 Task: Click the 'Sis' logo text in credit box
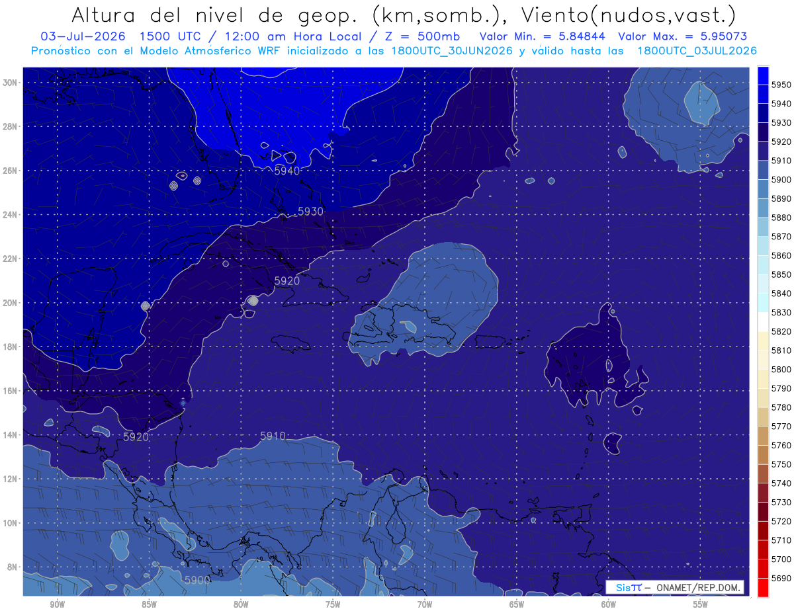(x=623, y=588)
